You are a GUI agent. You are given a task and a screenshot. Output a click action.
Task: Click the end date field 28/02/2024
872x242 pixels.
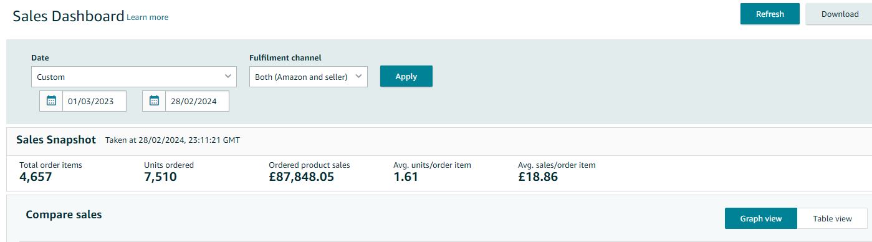coord(198,101)
